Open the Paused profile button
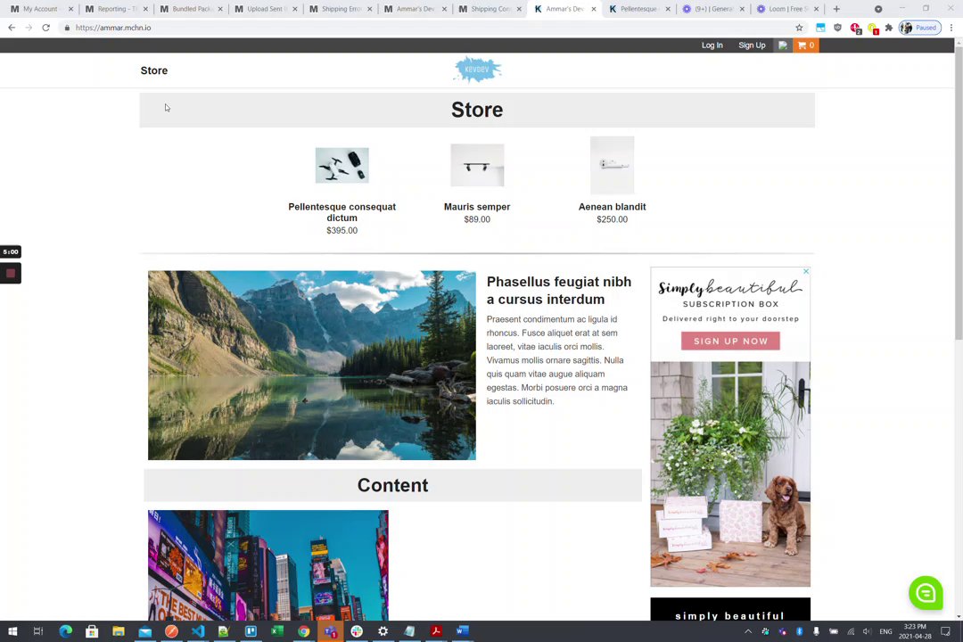Image resolution: width=963 pixels, height=642 pixels. click(x=920, y=28)
